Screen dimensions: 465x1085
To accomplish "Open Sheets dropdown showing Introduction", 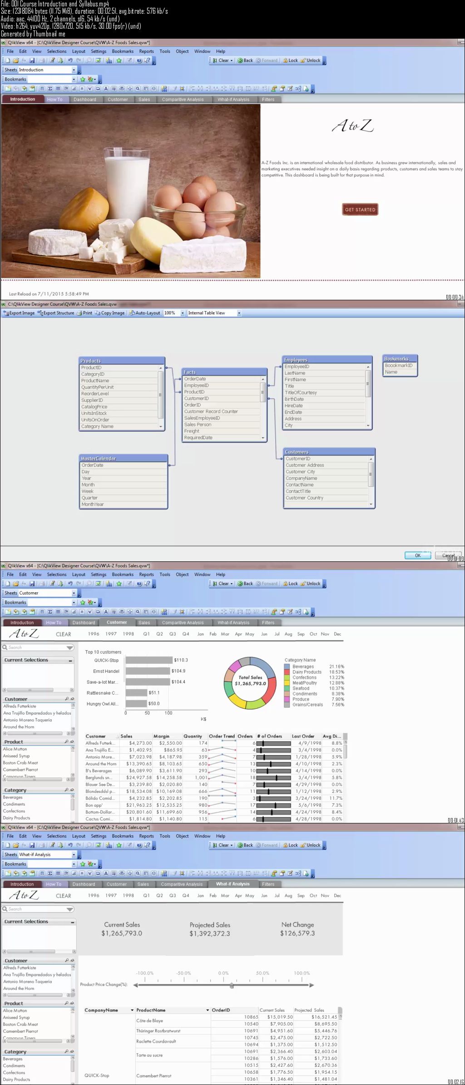I will click(74, 70).
